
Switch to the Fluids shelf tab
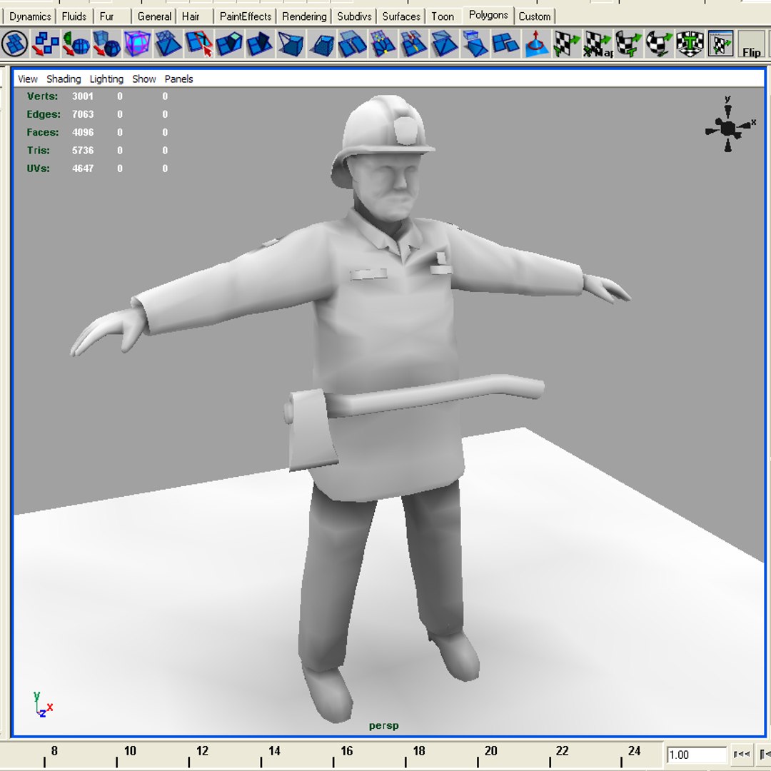pos(74,16)
